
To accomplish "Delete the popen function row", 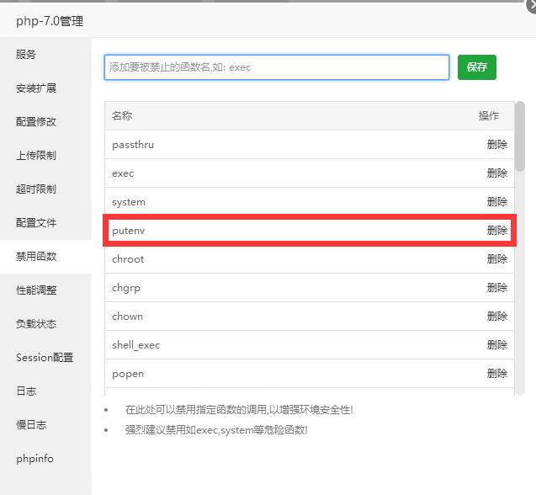I will [x=496, y=374].
